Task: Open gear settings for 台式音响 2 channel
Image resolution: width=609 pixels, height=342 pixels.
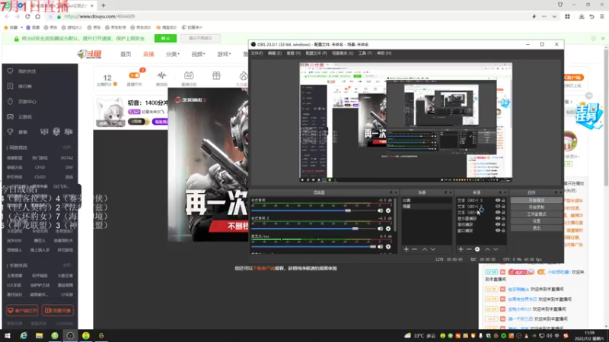Action: 388,229
